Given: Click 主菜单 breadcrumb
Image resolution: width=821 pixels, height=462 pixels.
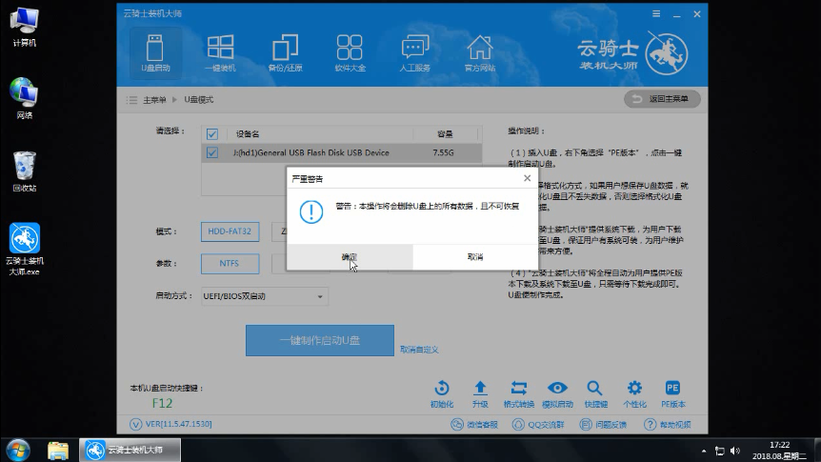Looking at the screenshot, I should [154, 99].
